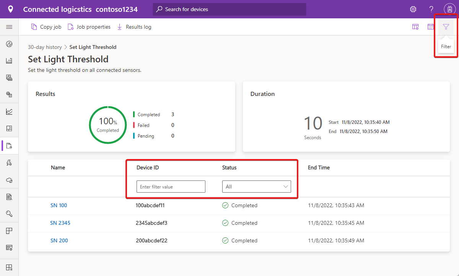The image size is (459, 276).
Task: Click the Device ID filter value field
Action: click(x=171, y=187)
